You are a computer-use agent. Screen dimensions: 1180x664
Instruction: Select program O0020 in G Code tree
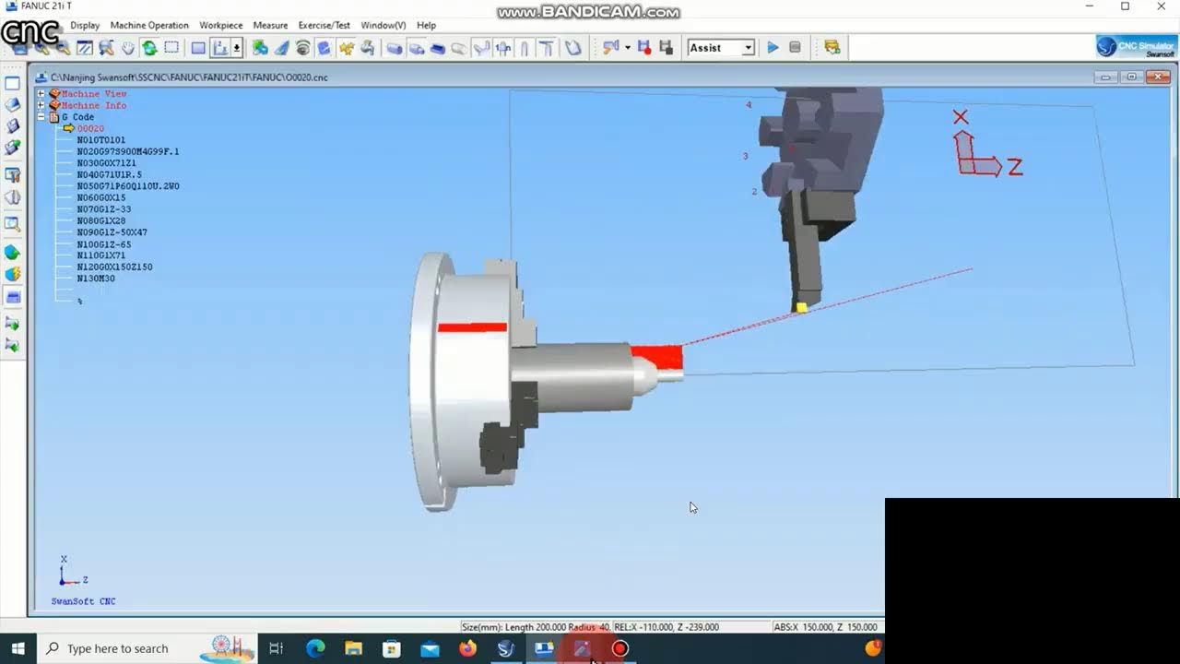pyautogui.click(x=90, y=128)
